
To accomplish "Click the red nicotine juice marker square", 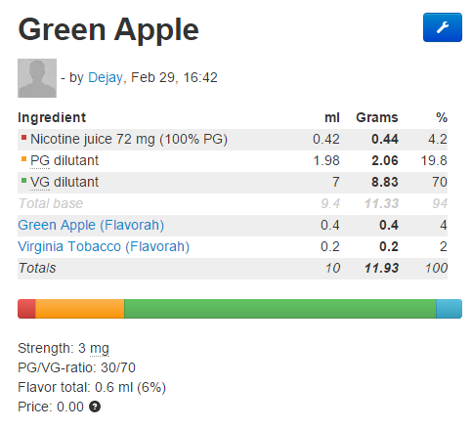I will [x=23, y=138].
